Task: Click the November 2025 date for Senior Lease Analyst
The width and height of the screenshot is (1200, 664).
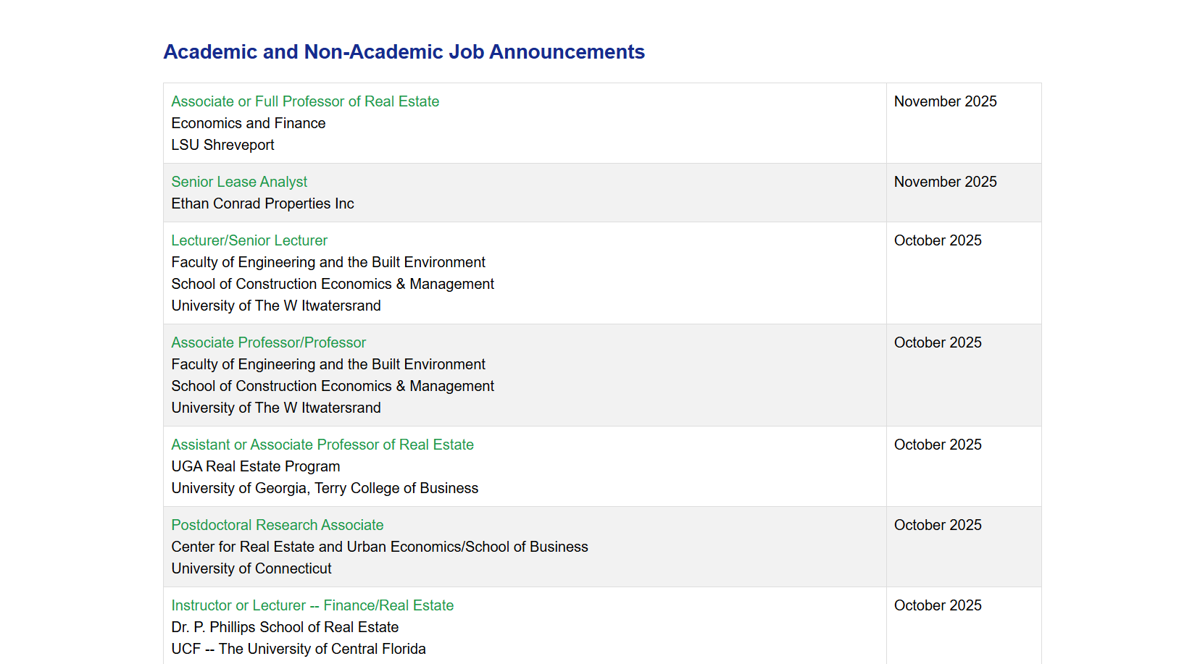Action: point(945,182)
